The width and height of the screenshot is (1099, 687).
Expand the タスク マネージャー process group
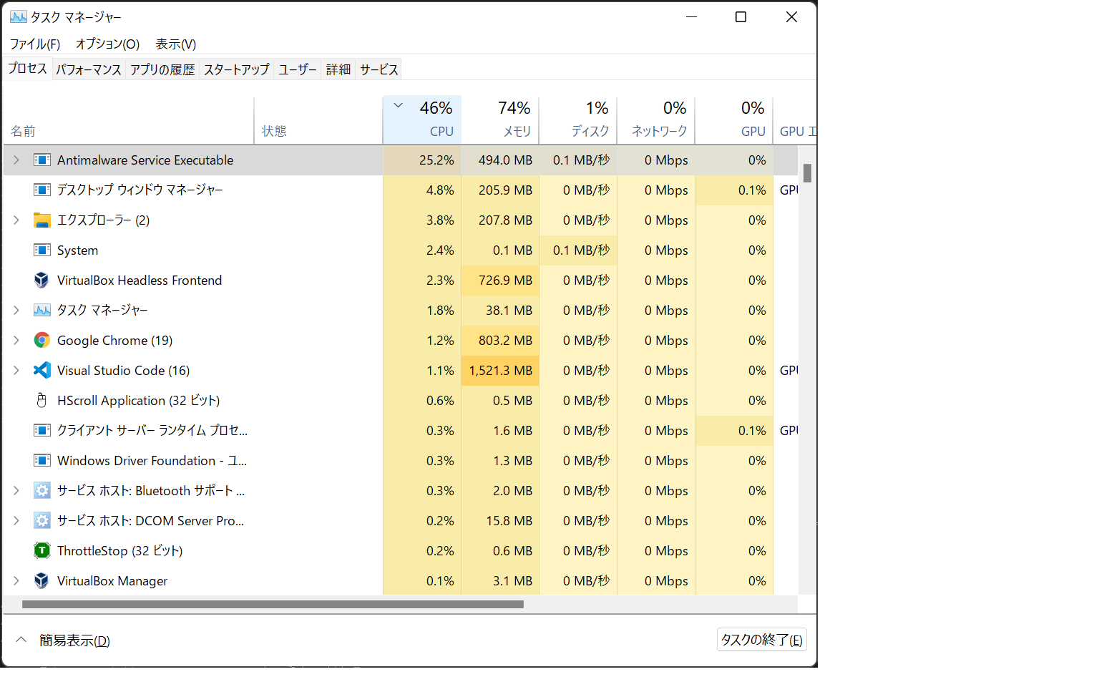16,311
